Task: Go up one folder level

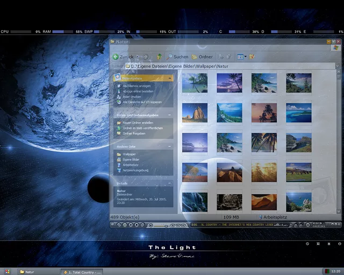Action: pyautogui.click(x=159, y=56)
